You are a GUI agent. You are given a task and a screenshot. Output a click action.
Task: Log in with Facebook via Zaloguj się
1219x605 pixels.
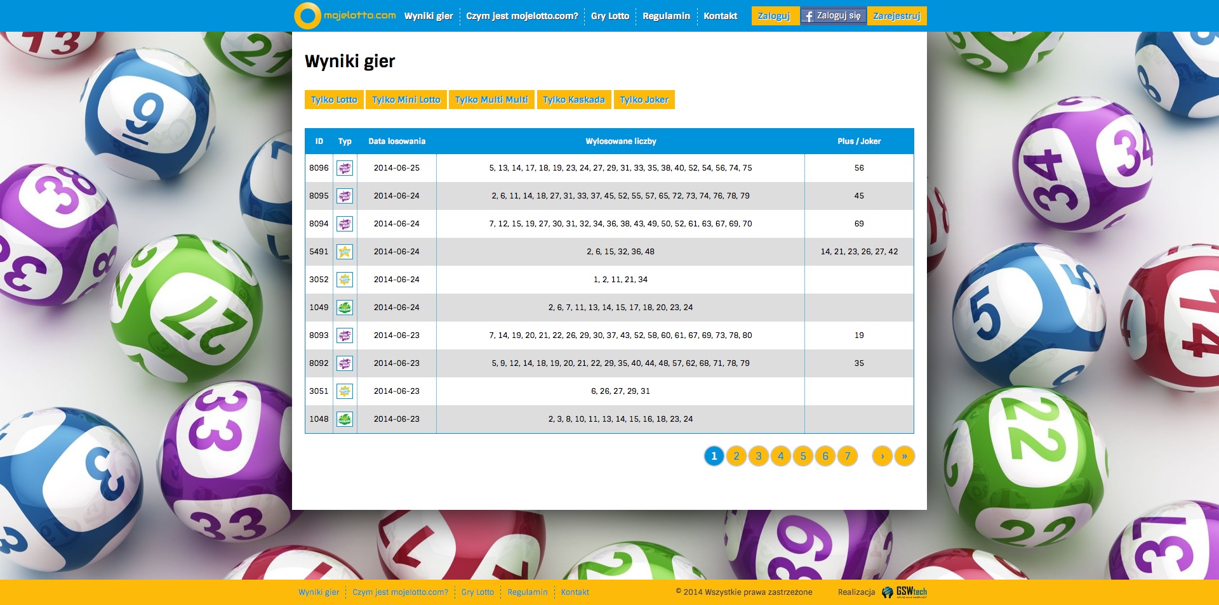pos(834,16)
